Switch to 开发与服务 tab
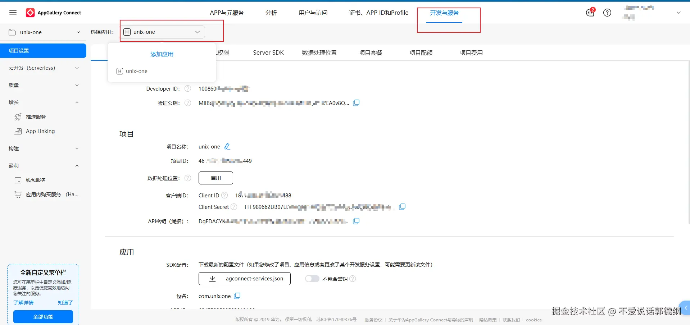The image size is (690, 325). tap(444, 13)
